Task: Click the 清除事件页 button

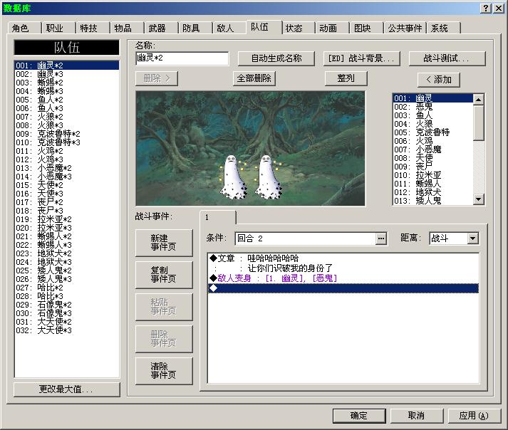Action: 164,371
